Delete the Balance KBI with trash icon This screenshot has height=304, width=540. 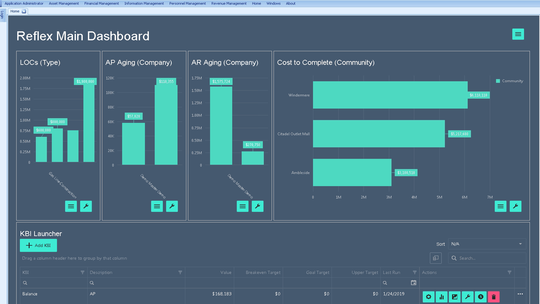tap(494, 297)
